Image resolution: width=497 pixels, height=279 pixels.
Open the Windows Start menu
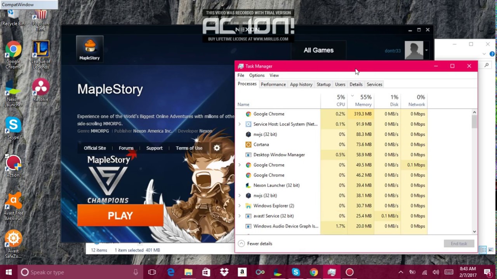click(x=9, y=272)
